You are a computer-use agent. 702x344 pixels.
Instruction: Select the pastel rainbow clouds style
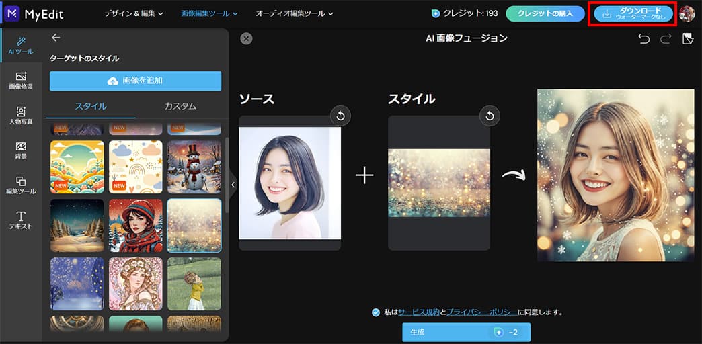[136, 167]
